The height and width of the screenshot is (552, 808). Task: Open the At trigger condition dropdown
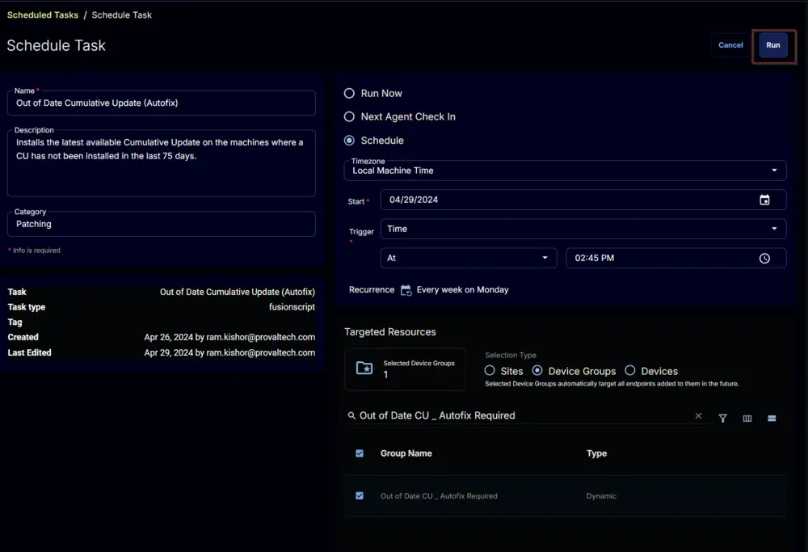tap(469, 258)
